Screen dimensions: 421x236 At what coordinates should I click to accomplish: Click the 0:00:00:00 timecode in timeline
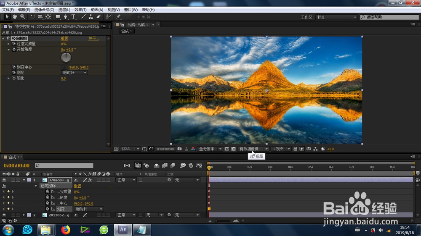click(x=17, y=165)
